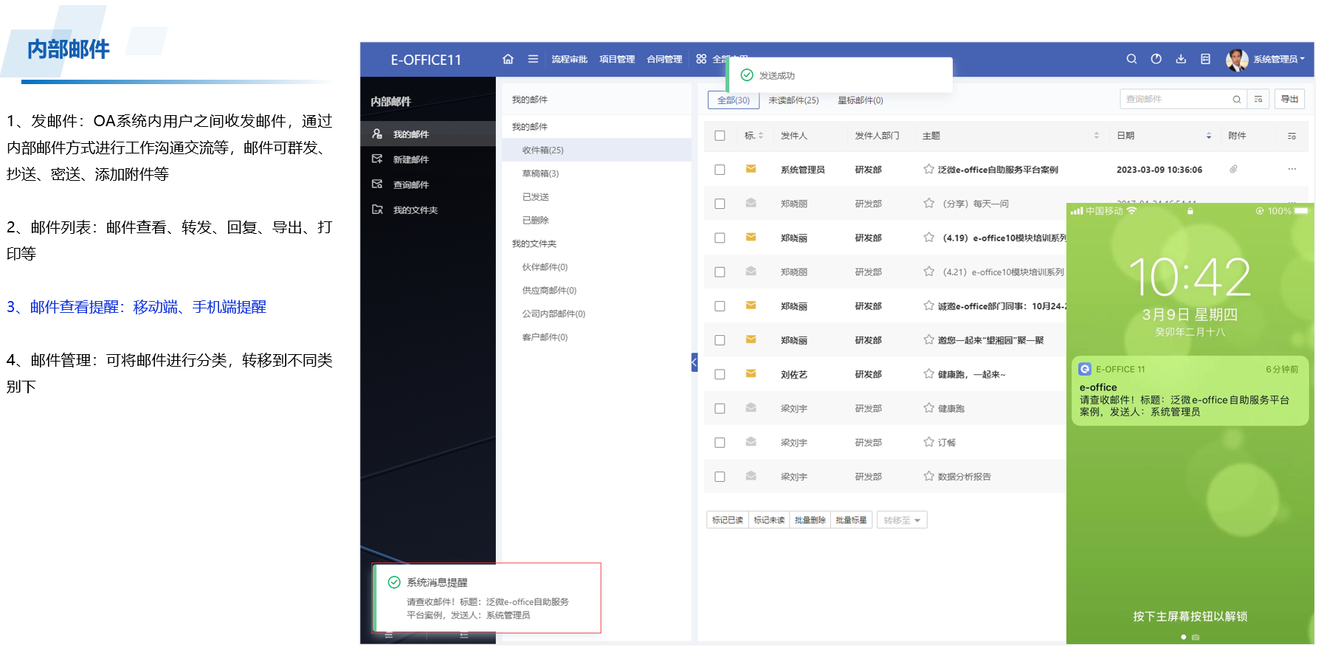The height and width of the screenshot is (653, 1335).
Task: Open the advanced mail search icon
Action: coord(1258,100)
